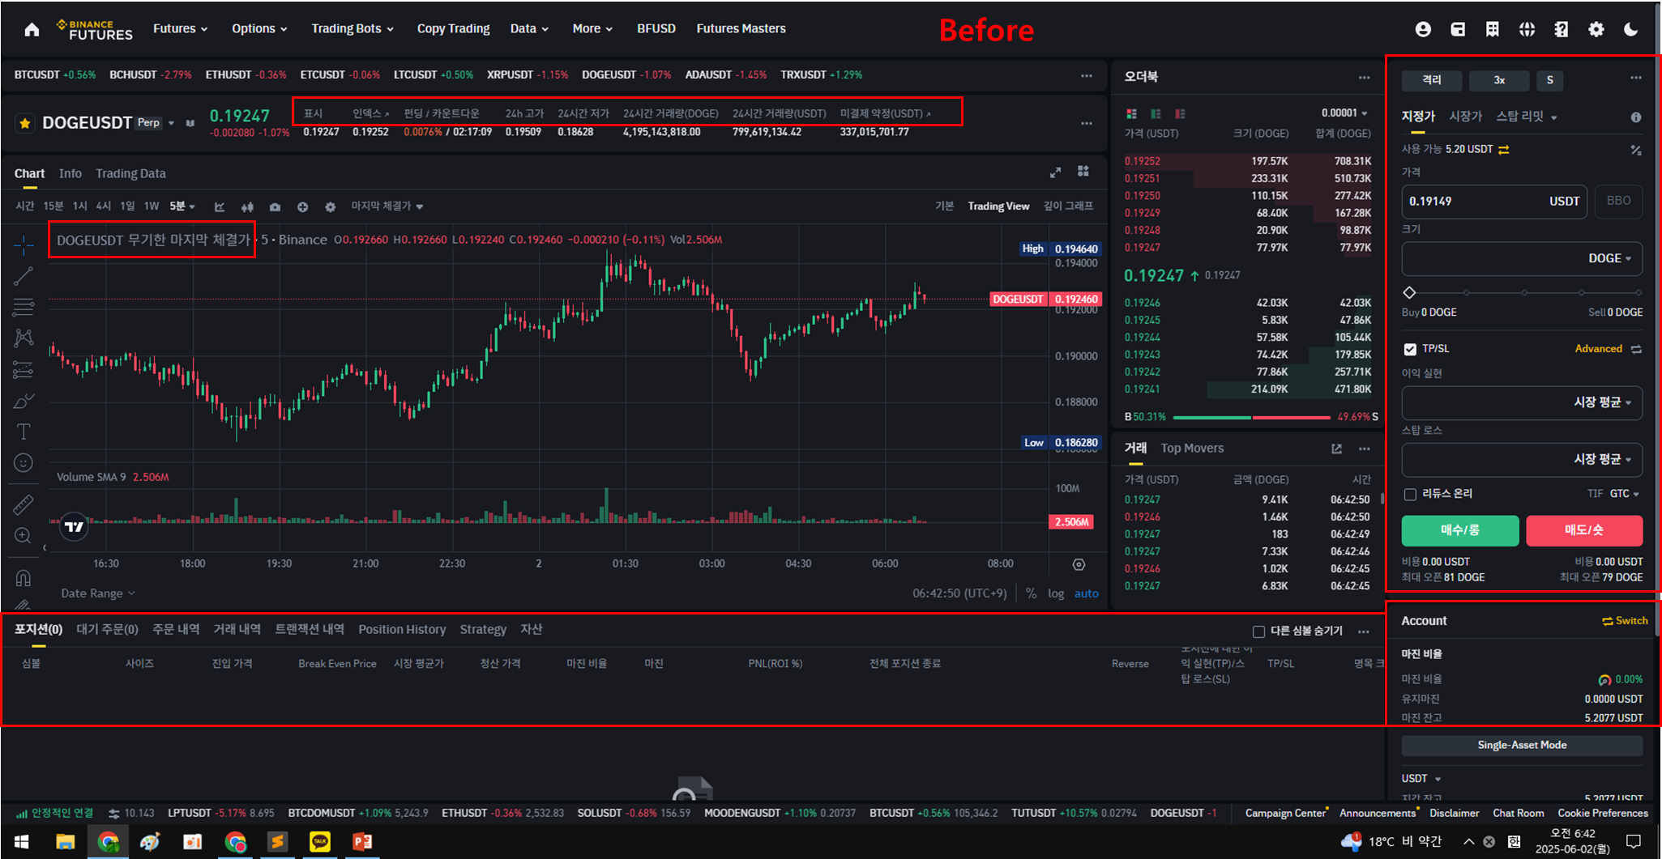Select the 시장가 market order tab
The height and width of the screenshot is (859, 1662).
[x=1465, y=117]
